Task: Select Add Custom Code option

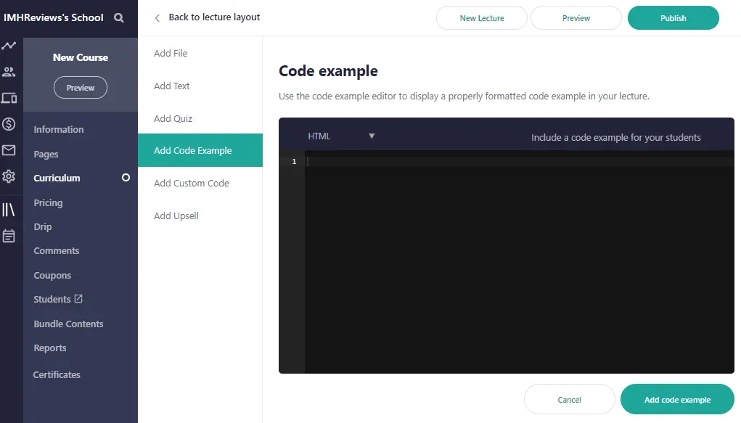Action: (191, 184)
